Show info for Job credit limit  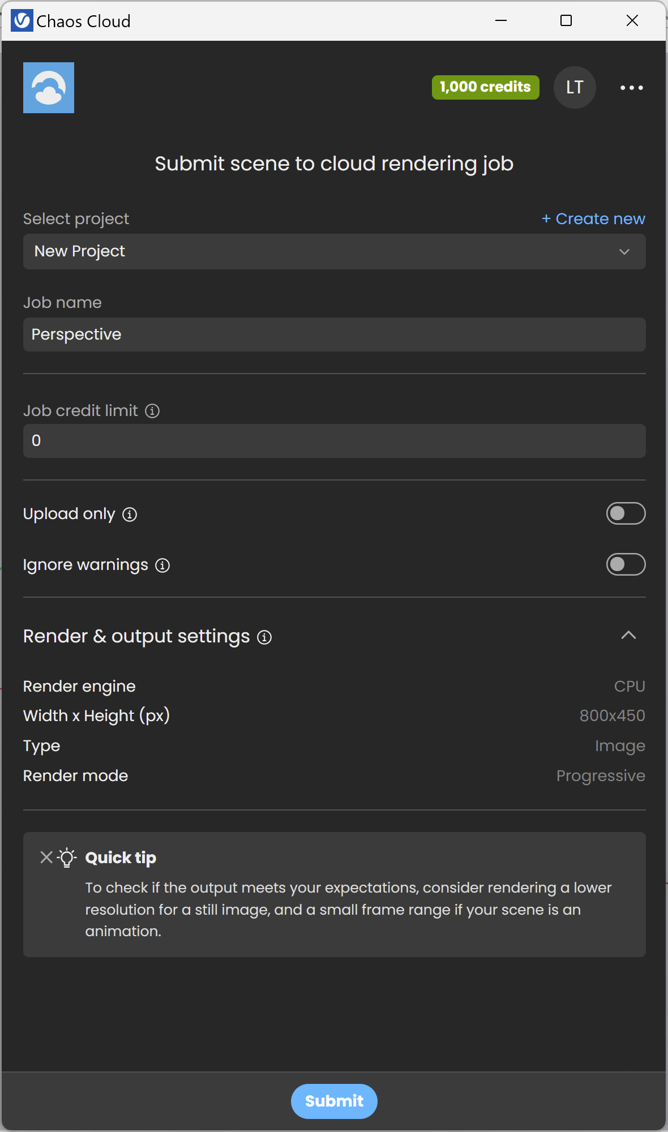pos(152,411)
